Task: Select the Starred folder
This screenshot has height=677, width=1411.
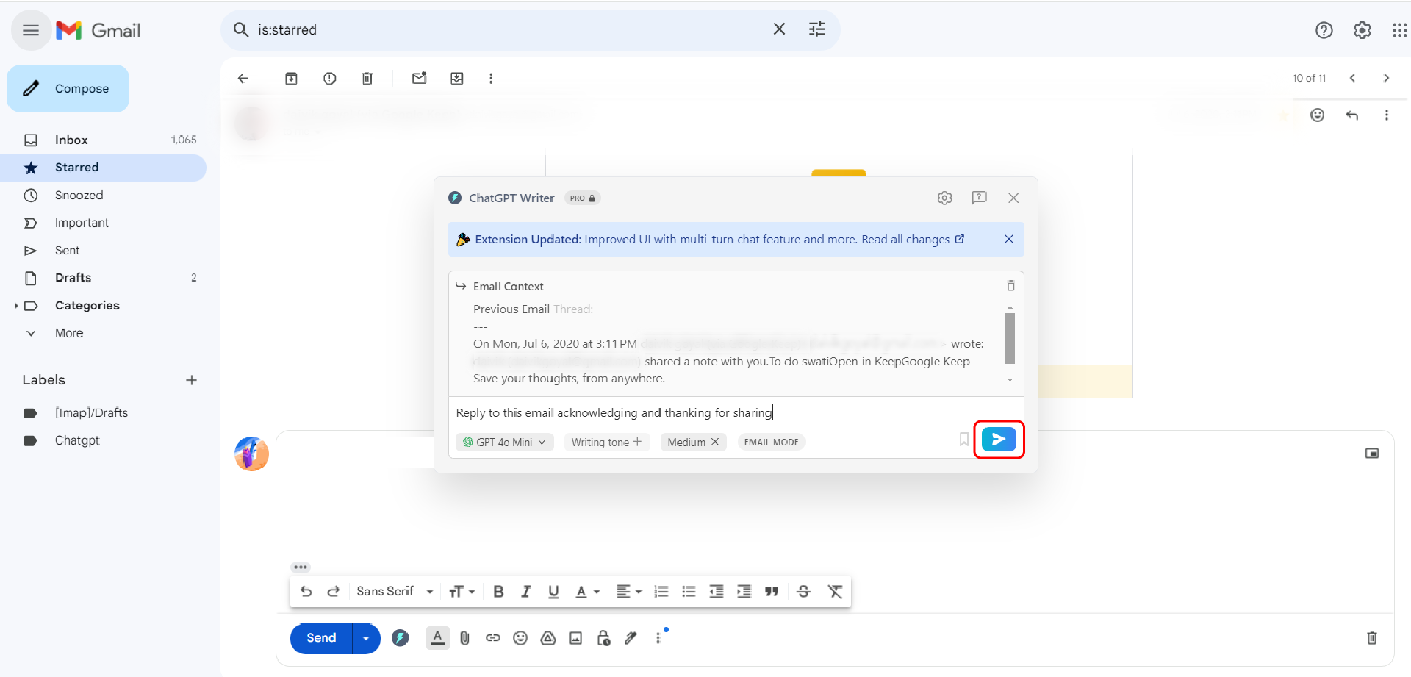Action: (x=103, y=168)
